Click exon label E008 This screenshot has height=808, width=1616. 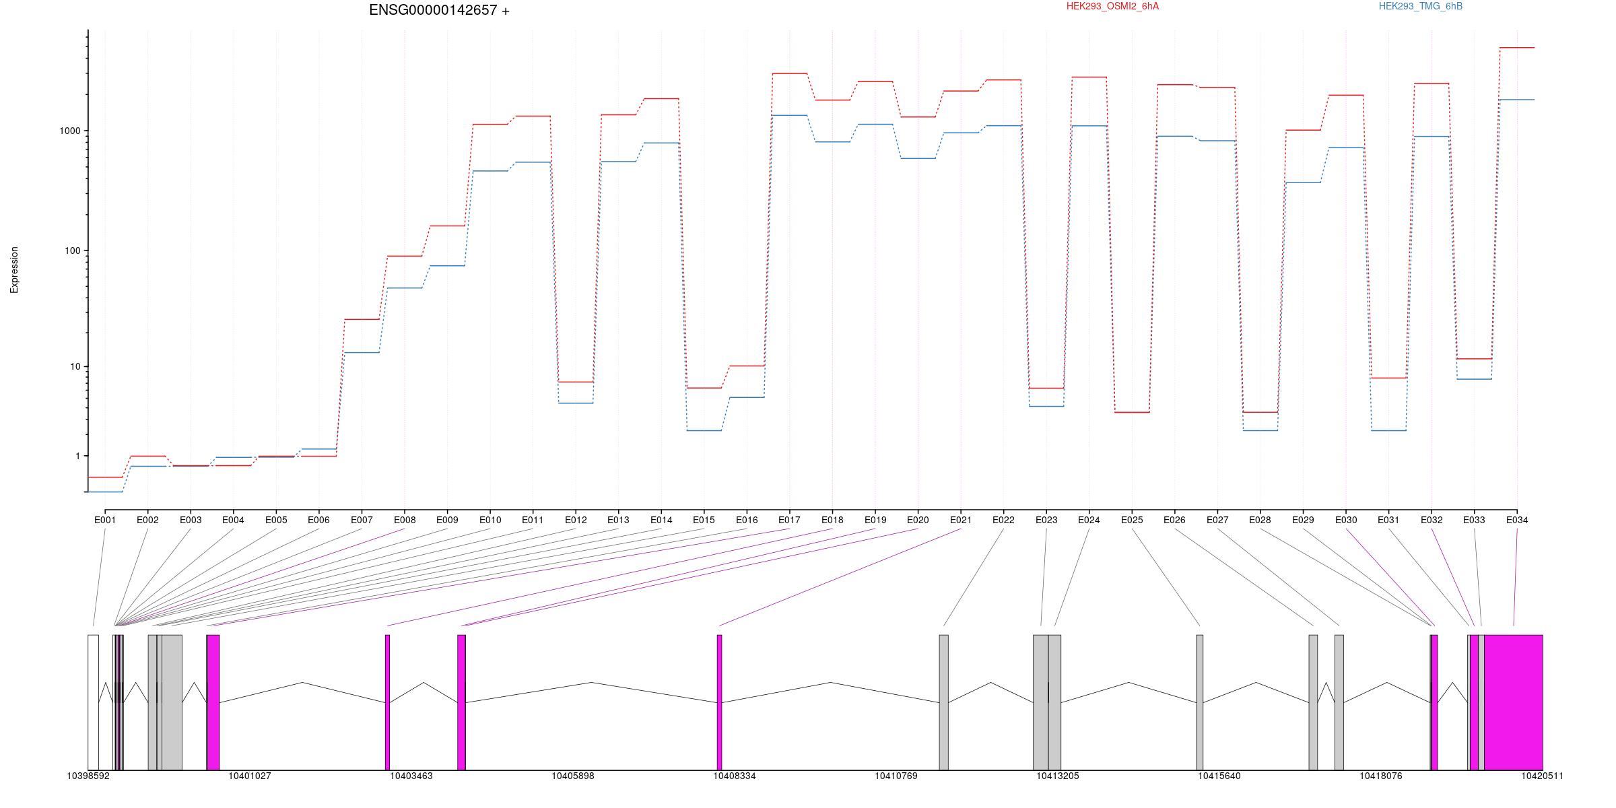click(x=405, y=520)
